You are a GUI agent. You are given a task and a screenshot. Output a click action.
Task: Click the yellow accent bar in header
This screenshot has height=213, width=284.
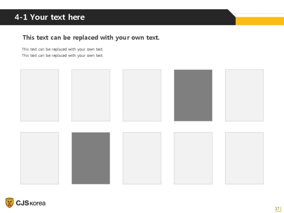point(260,21)
